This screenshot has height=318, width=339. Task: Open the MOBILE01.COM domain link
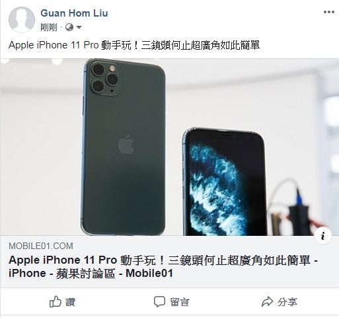coord(41,246)
